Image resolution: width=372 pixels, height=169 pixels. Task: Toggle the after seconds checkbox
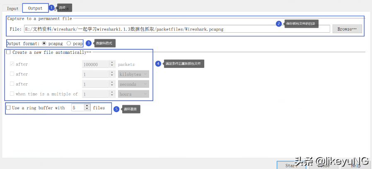tap(12, 84)
